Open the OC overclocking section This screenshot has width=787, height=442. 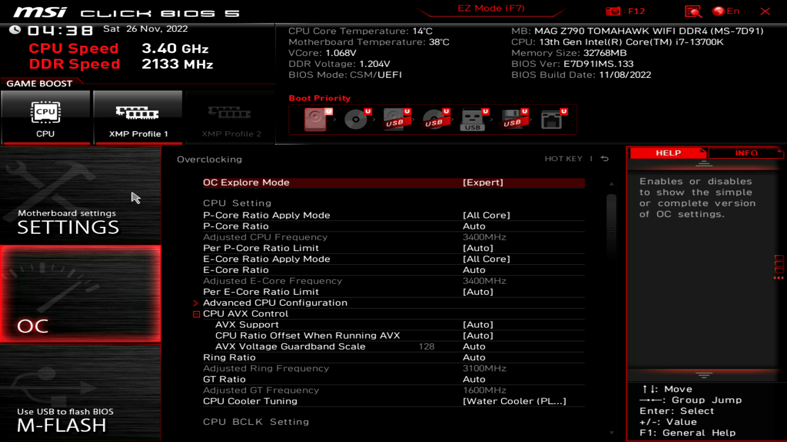80,294
